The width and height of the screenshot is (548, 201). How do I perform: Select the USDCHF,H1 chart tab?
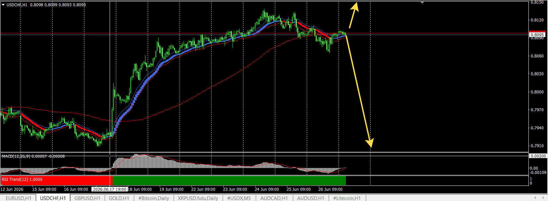point(53,198)
